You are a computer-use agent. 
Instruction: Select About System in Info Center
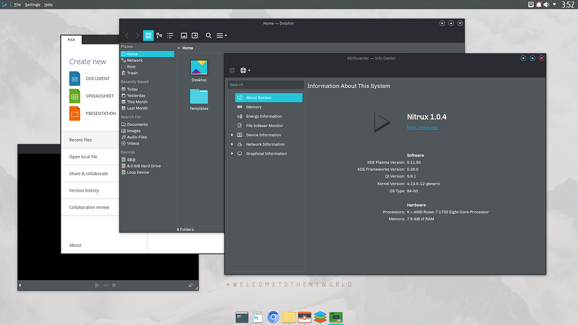269,97
